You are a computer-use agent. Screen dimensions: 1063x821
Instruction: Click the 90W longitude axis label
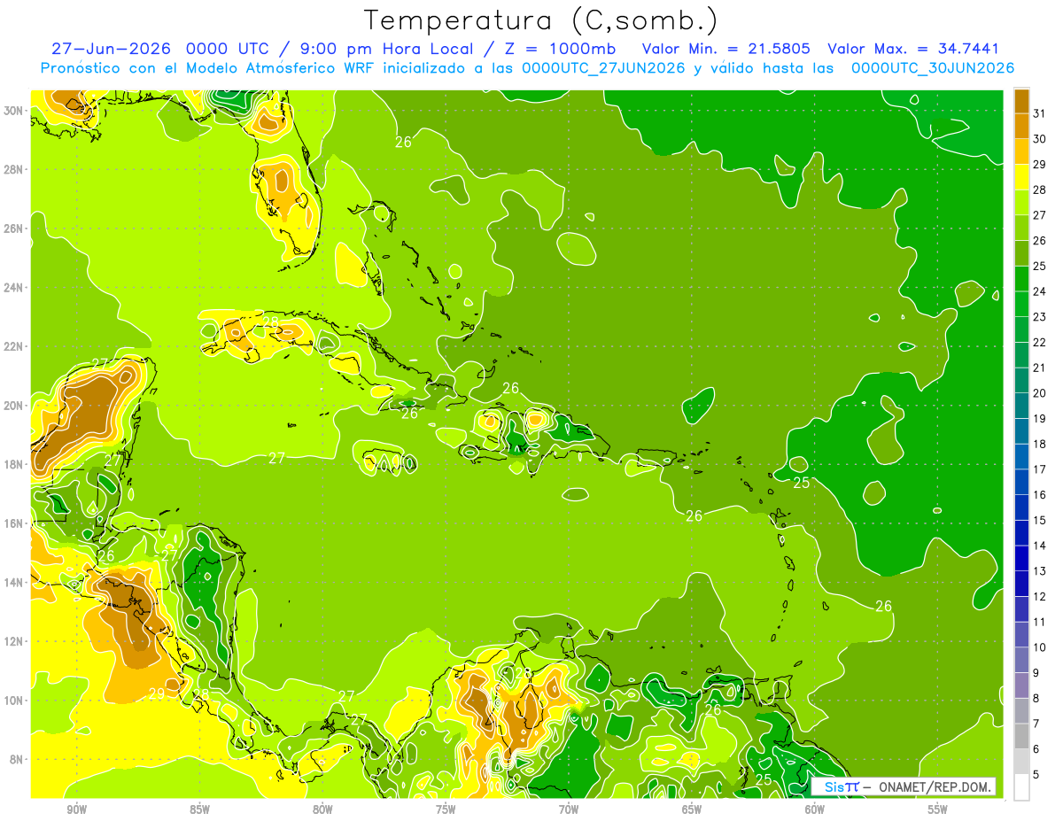(x=76, y=809)
